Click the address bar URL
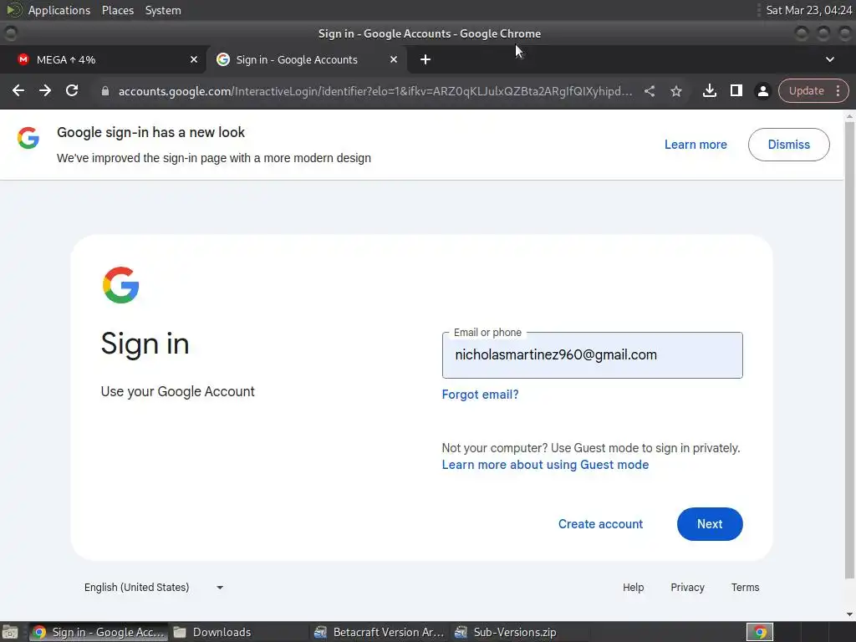Screen dimensions: 856x642 375,91
